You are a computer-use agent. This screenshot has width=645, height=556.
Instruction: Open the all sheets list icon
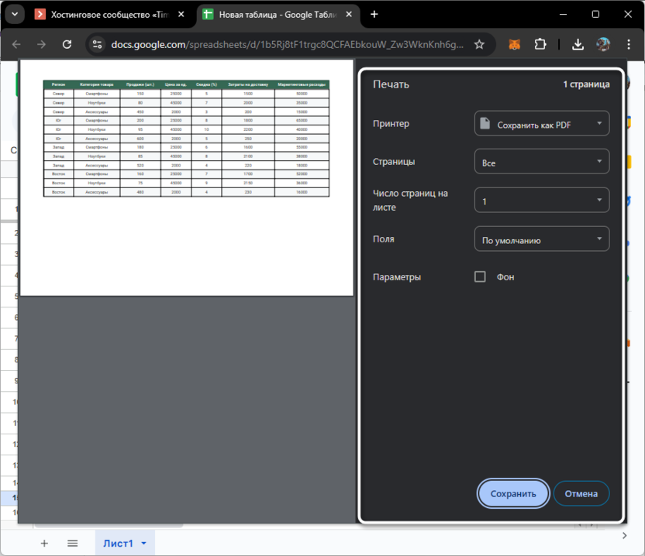[x=72, y=544]
